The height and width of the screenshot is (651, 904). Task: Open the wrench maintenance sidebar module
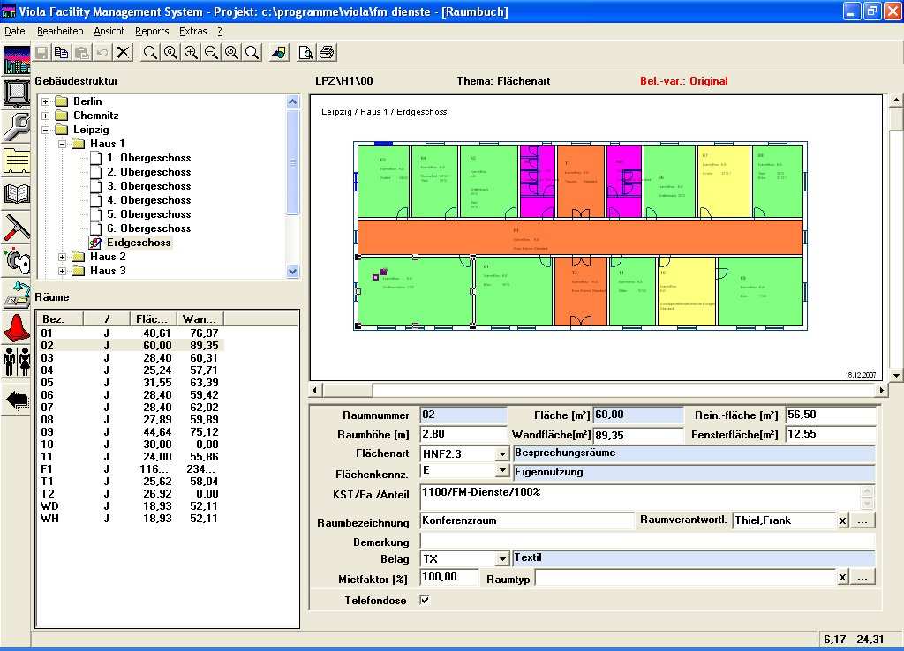pos(16,127)
